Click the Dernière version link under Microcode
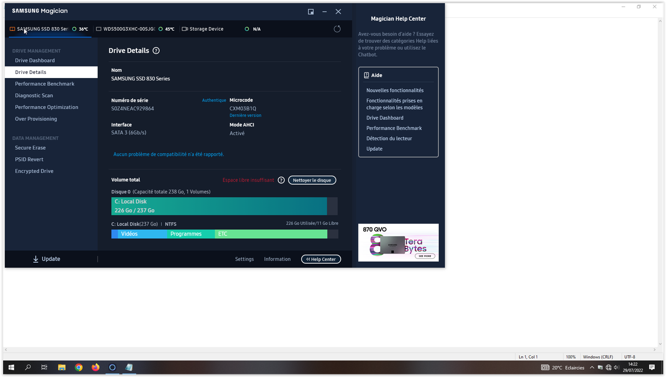This screenshot has width=666, height=377. coord(246,115)
